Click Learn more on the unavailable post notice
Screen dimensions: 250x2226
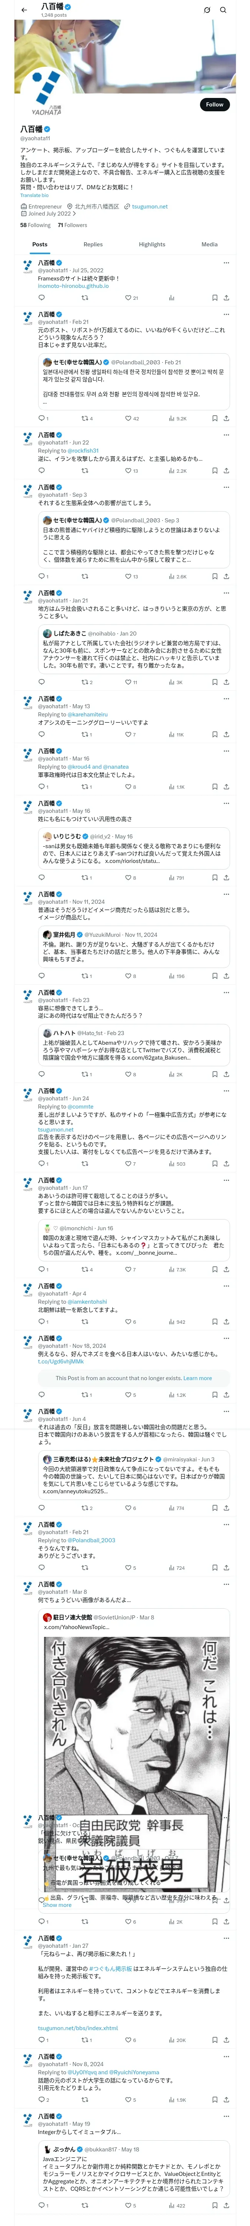197,1378
